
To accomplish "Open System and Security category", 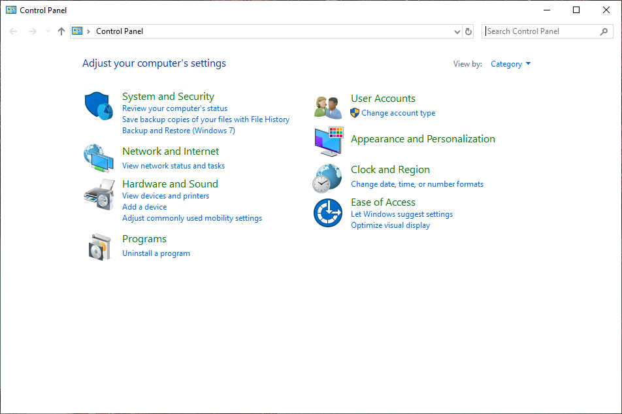I will click(168, 97).
